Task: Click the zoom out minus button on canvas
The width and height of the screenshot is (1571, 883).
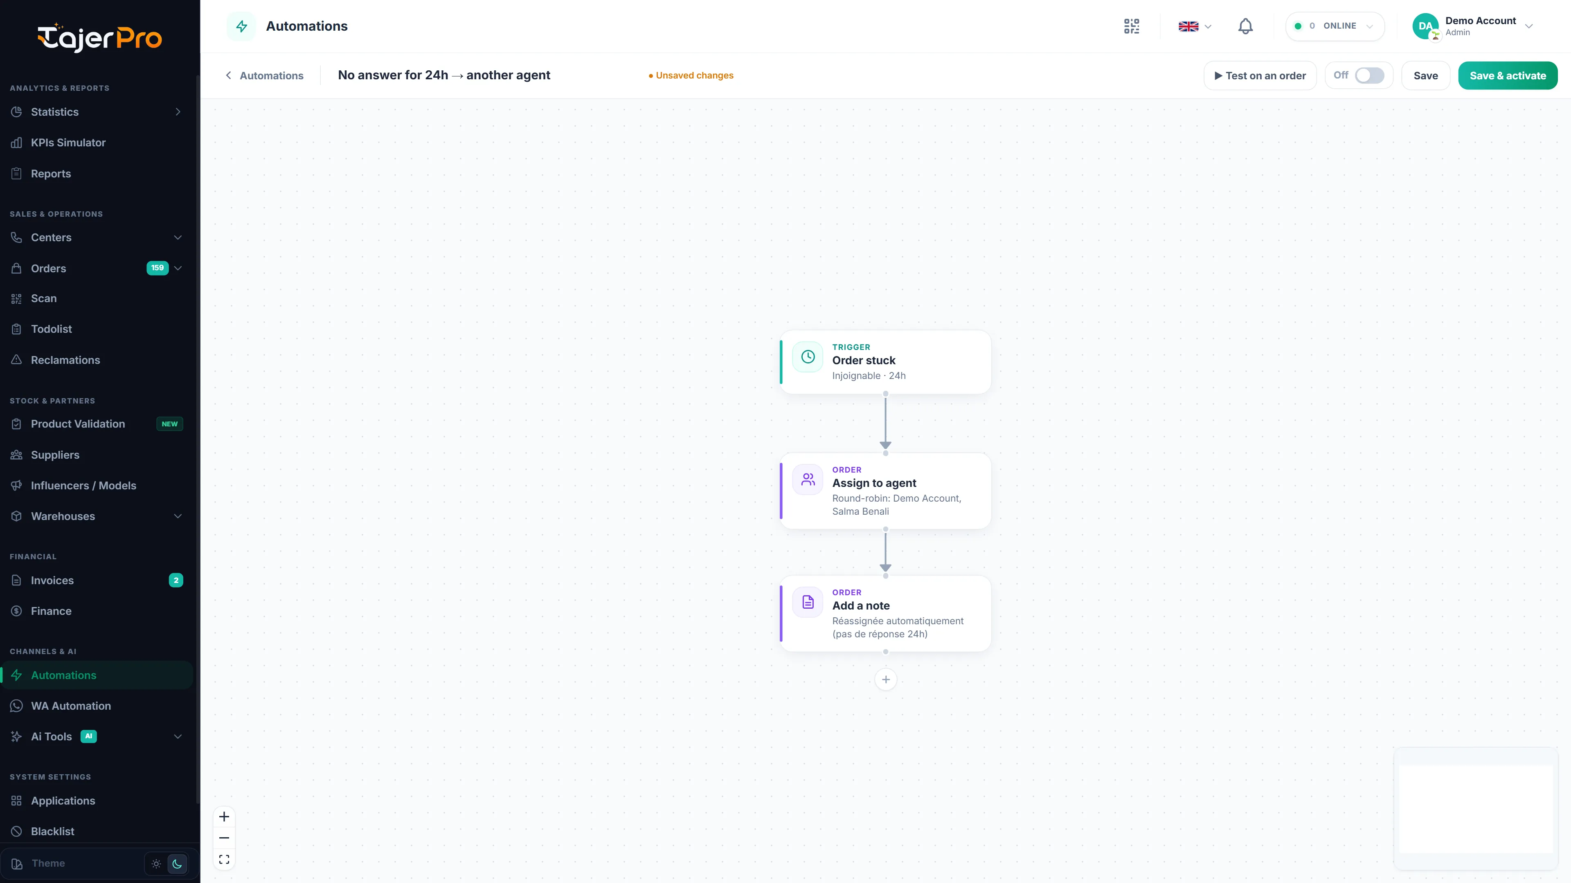Action: pos(224,838)
